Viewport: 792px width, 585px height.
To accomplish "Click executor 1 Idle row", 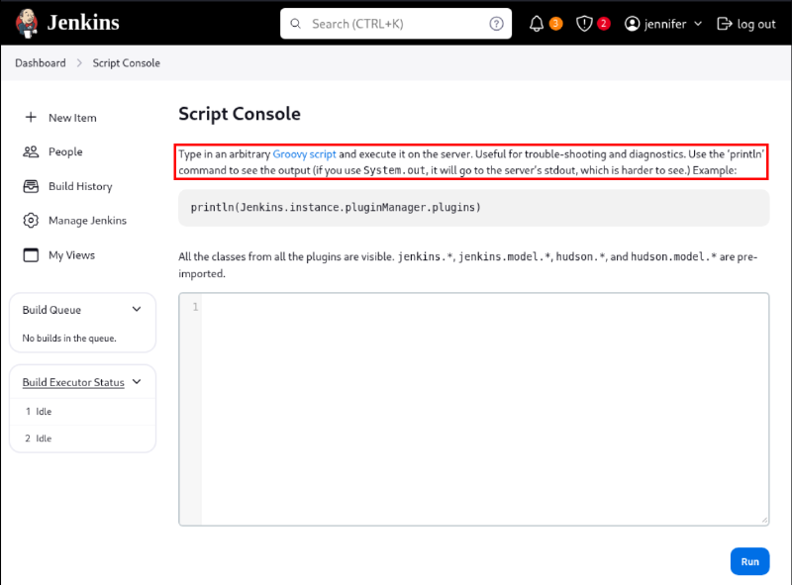I will tap(83, 411).
